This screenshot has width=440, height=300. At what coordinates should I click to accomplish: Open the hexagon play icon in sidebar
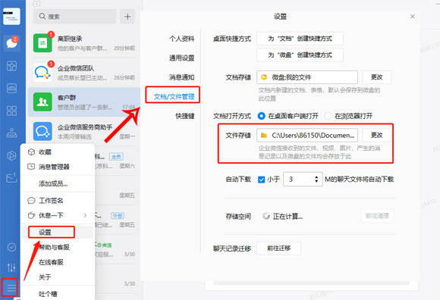click(11, 155)
